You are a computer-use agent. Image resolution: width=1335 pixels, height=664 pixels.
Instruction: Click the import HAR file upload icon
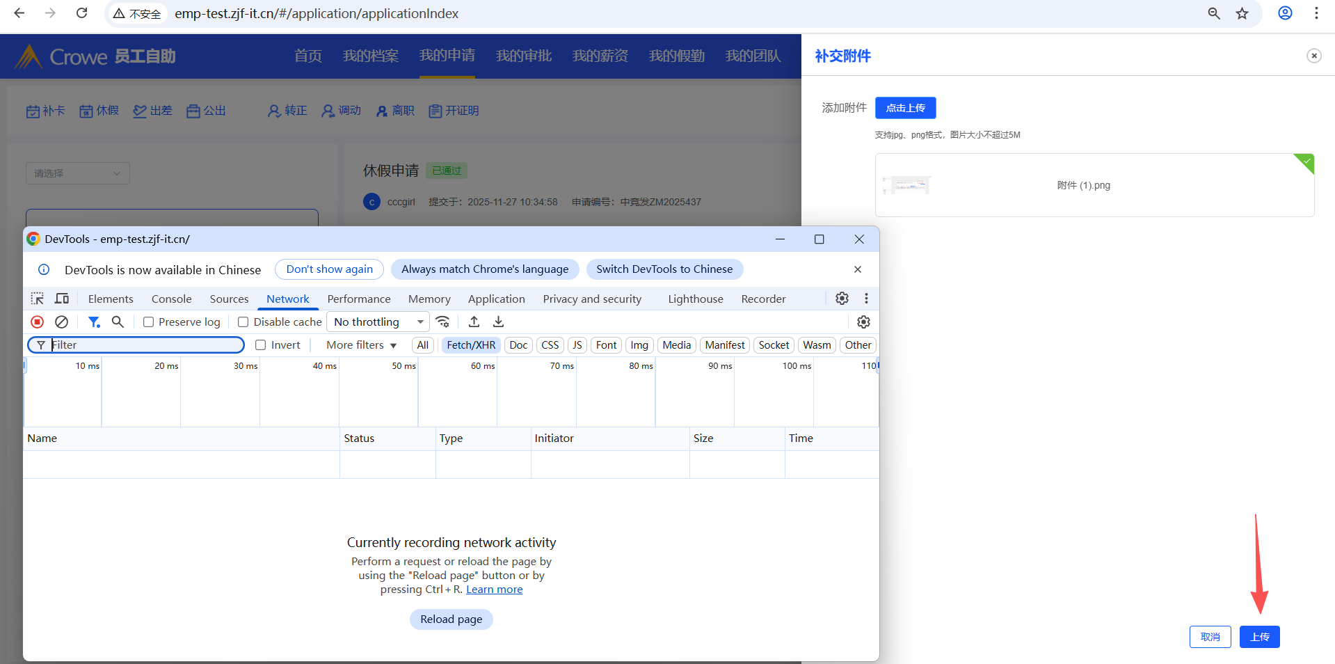pyautogui.click(x=474, y=322)
